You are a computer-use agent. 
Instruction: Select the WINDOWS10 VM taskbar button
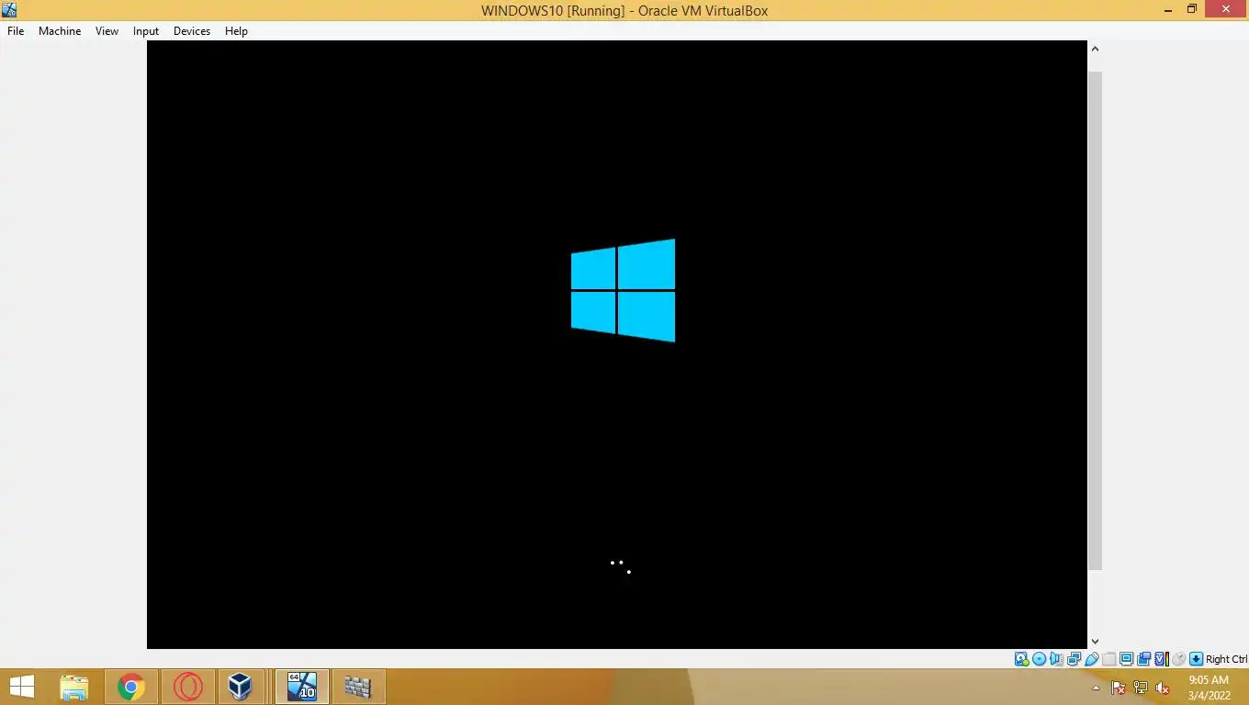pyautogui.click(x=302, y=687)
